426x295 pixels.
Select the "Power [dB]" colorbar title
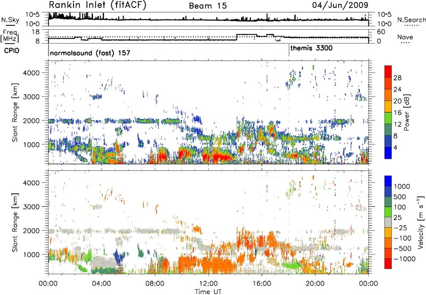click(x=406, y=112)
